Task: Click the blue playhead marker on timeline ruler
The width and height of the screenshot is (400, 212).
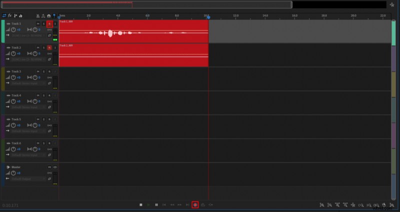Action: point(208,17)
